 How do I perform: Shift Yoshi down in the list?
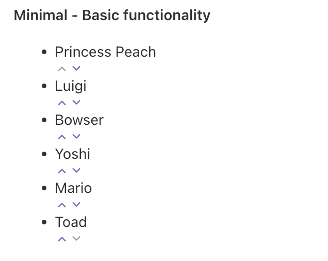tap(76, 171)
